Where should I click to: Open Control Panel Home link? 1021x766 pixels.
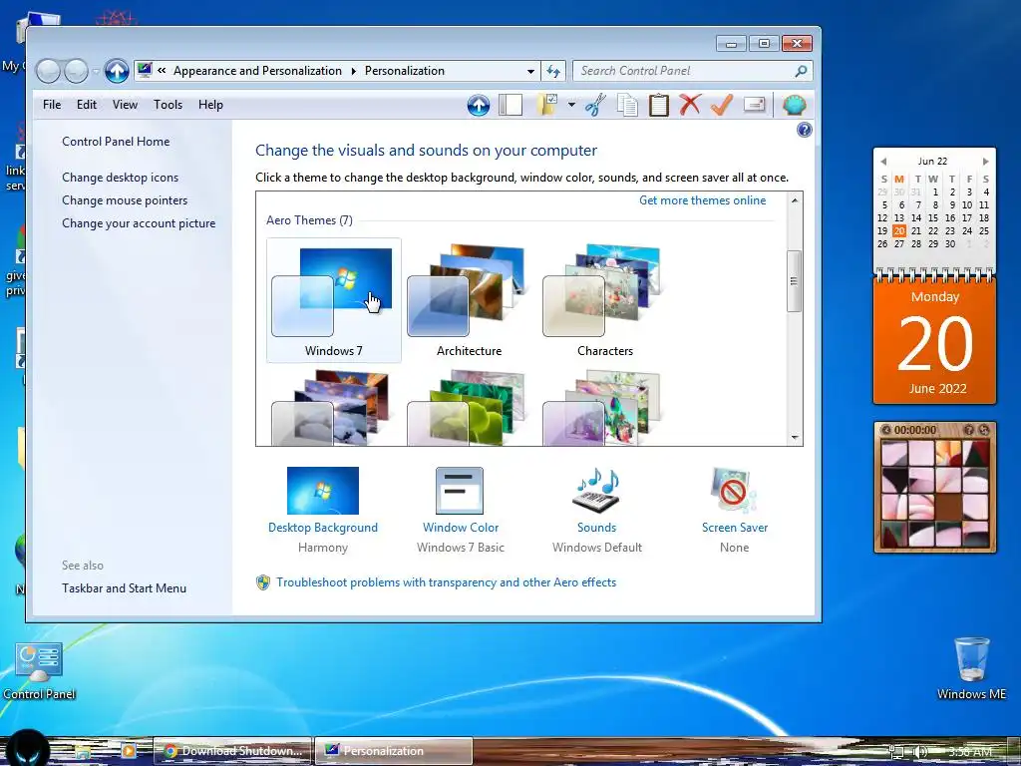[116, 142]
